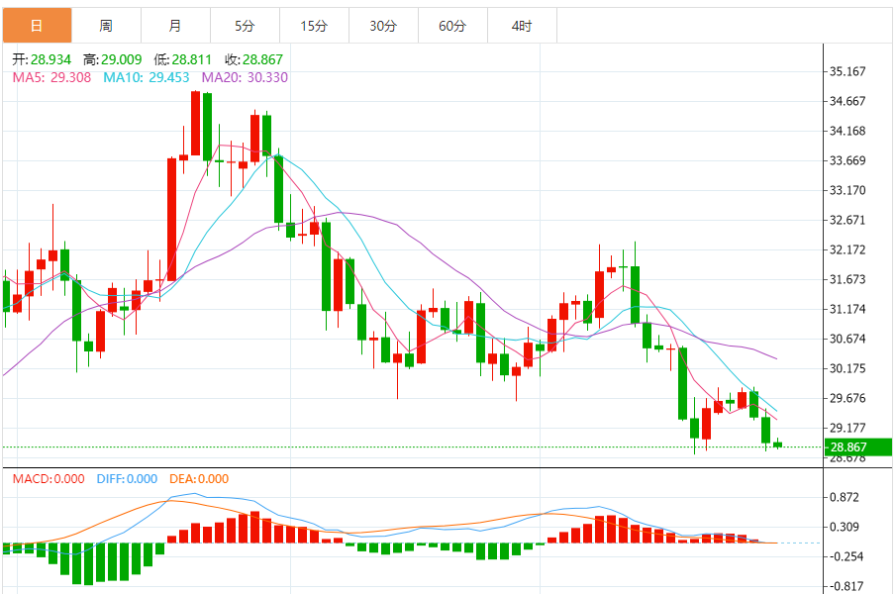Click the low price 低:28.811

(183, 59)
